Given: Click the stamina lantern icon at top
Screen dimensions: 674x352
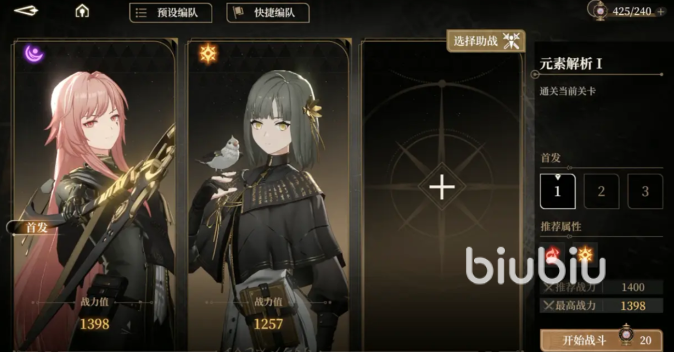Looking at the screenshot, I should click(599, 11).
